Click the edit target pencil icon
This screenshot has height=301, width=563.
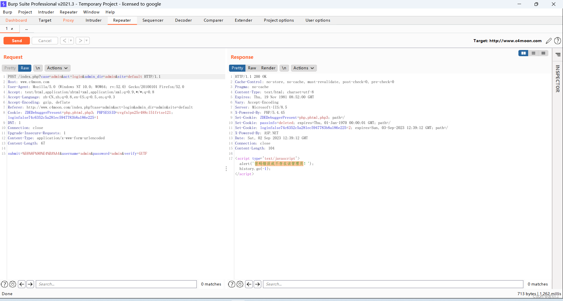[x=549, y=41]
